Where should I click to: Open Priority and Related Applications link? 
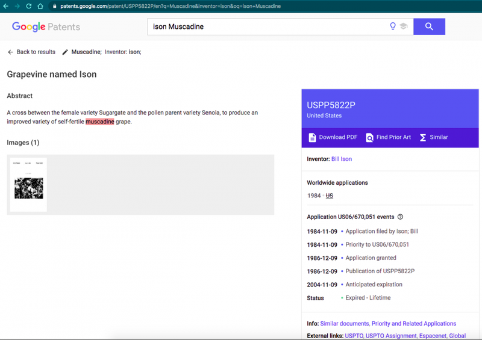pyautogui.click(x=414, y=324)
